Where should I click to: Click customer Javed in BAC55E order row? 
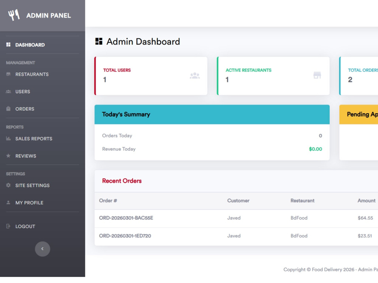pyautogui.click(x=234, y=218)
